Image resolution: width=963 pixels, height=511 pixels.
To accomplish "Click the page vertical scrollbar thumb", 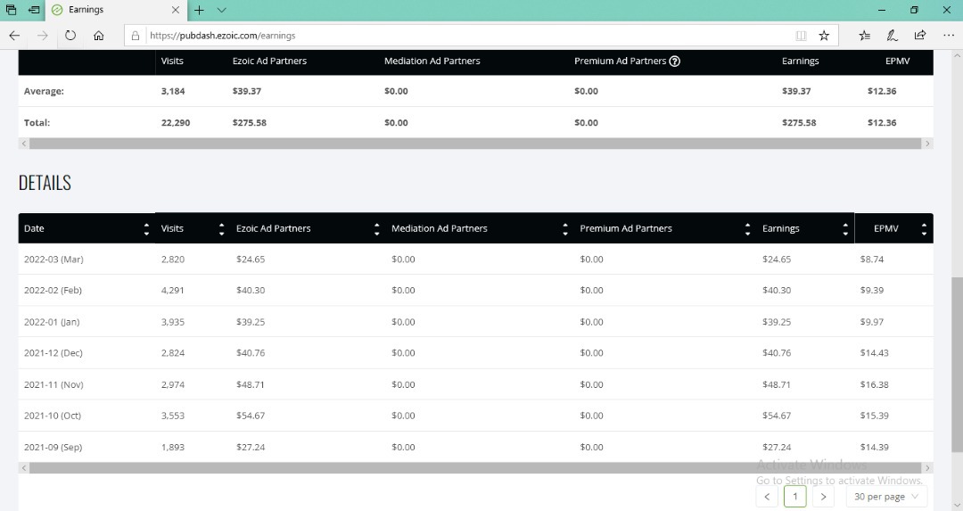I will pos(957,366).
